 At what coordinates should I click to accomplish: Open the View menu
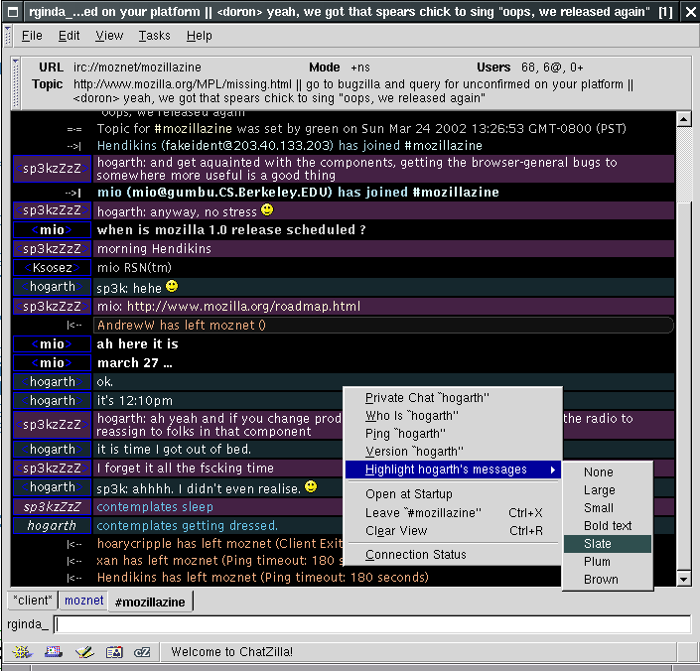pos(109,36)
